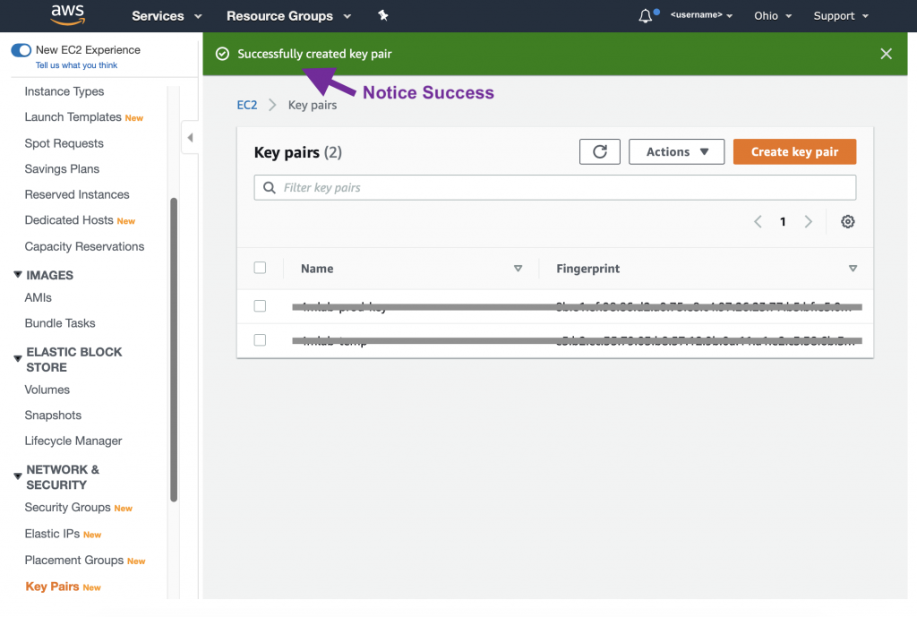Open the Actions dropdown
The width and height of the screenshot is (917, 617).
(676, 152)
